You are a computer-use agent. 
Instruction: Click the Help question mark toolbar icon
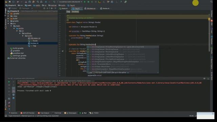[x=121, y=2]
